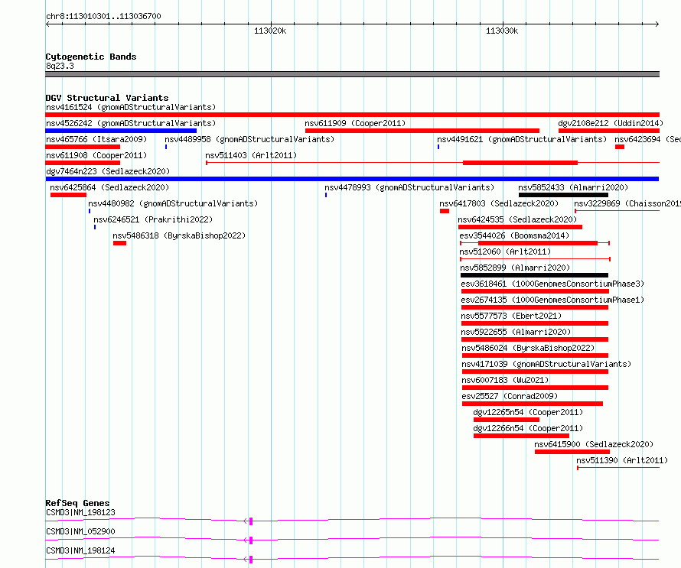Select the nsv611908 (Cooper2011) variant
Image resolution: width=681 pixels, height=568 pixels.
point(96,155)
